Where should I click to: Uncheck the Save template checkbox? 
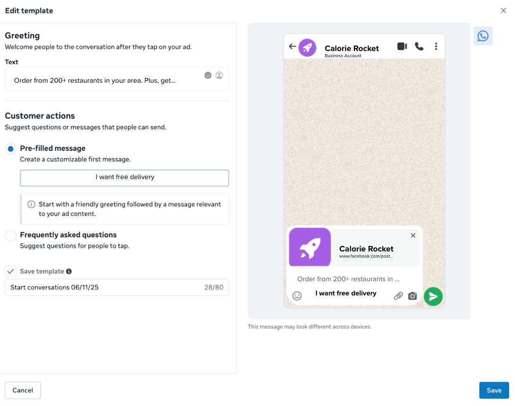11,271
